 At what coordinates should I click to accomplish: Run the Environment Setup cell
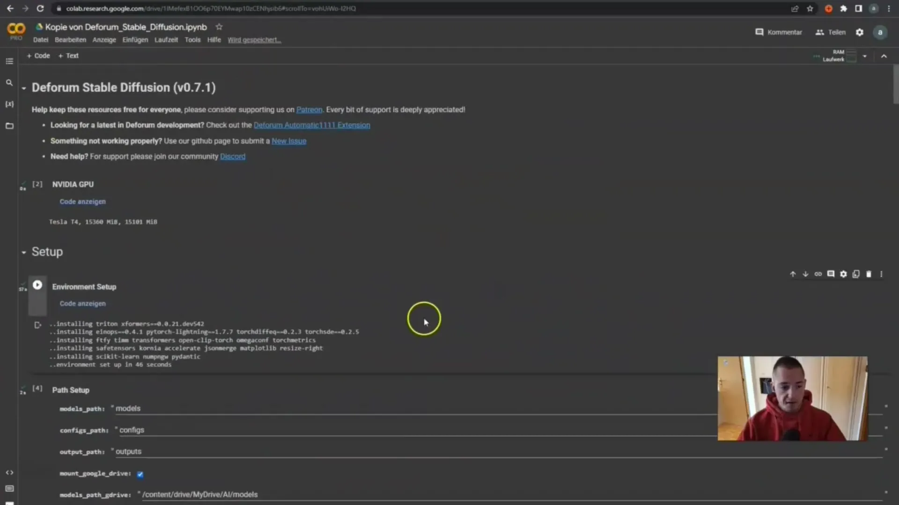pyautogui.click(x=37, y=285)
